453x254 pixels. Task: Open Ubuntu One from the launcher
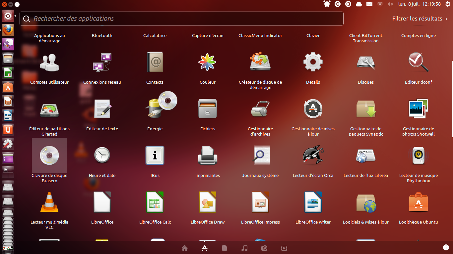(x=8, y=129)
